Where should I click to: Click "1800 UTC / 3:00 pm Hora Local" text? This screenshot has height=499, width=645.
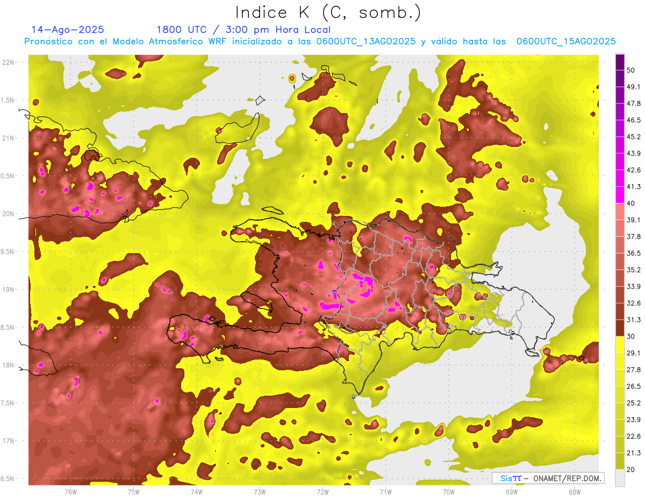tap(243, 30)
